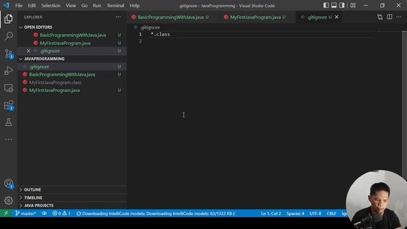Close the .gitignore tab
The width and height of the screenshot is (407, 229).
pos(336,17)
